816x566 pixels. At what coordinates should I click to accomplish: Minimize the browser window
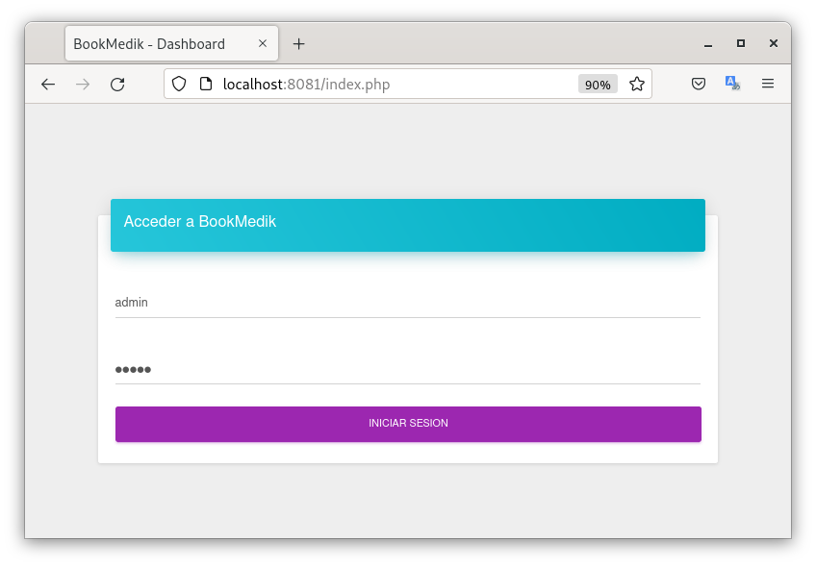708,44
